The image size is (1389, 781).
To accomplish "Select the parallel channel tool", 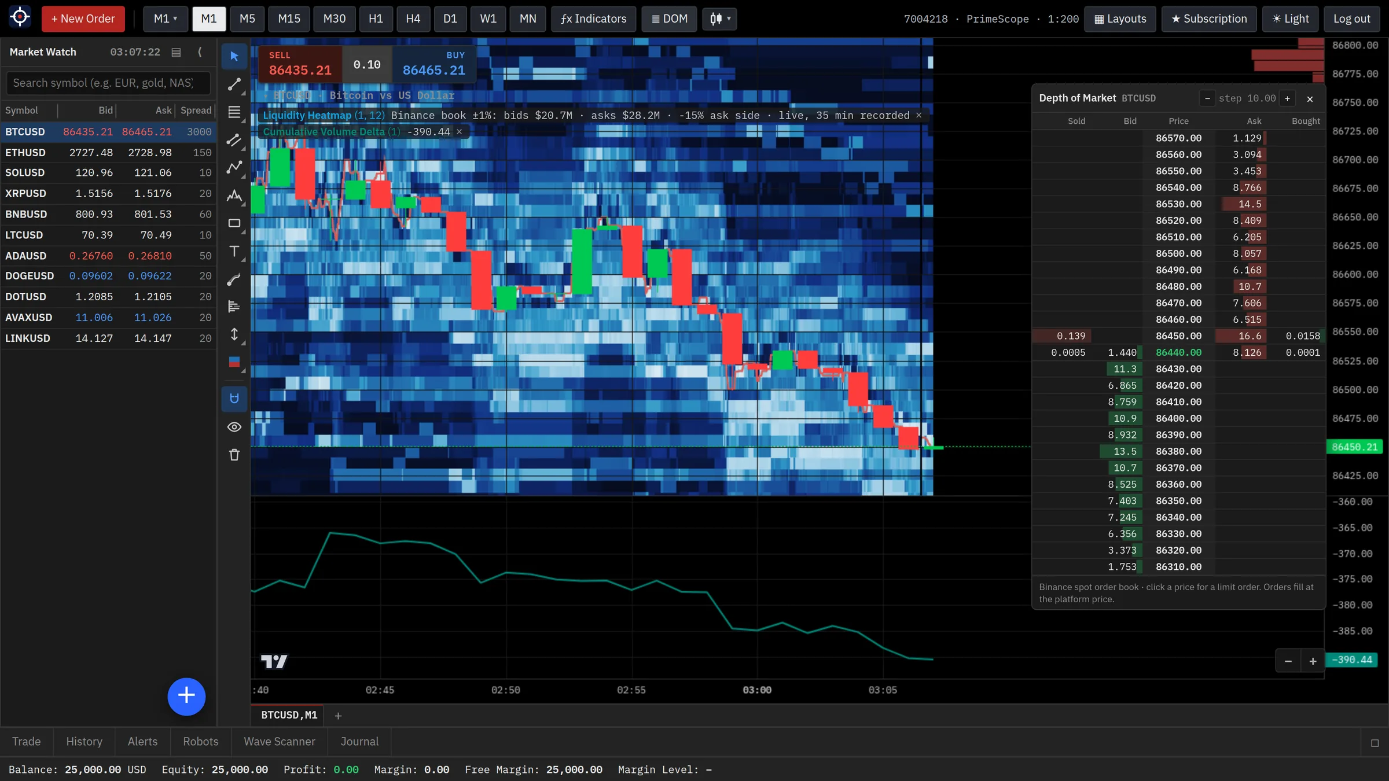I will (x=234, y=140).
